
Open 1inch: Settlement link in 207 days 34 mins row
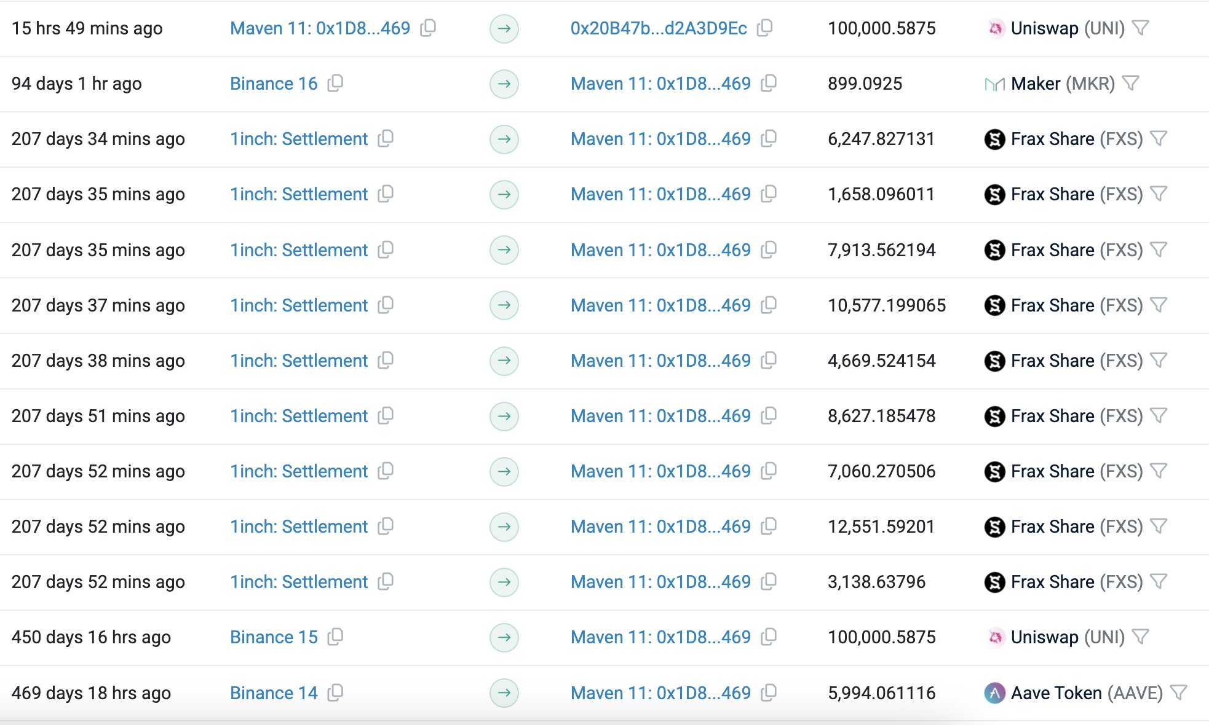point(299,139)
